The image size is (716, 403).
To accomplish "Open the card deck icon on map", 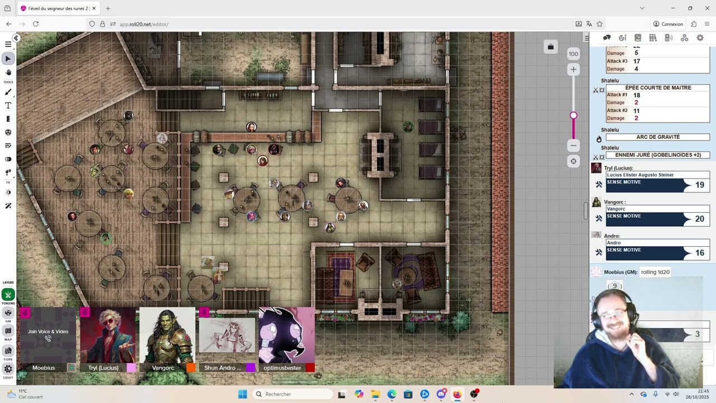I will [x=550, y=47].
